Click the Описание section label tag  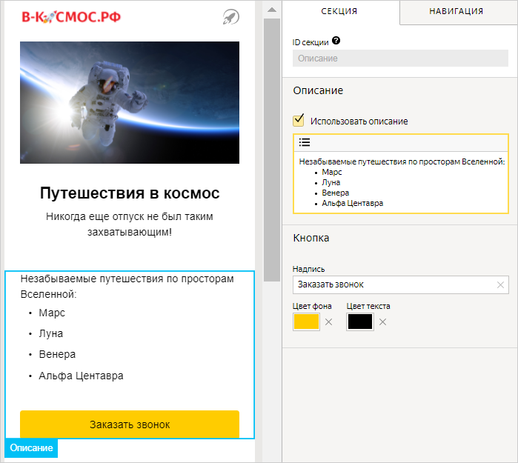[31, 448]
